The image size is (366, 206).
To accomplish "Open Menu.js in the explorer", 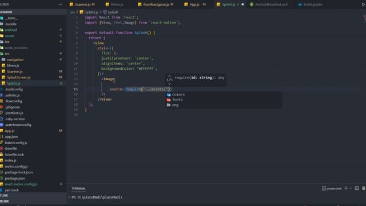I will tap(13, 65).
